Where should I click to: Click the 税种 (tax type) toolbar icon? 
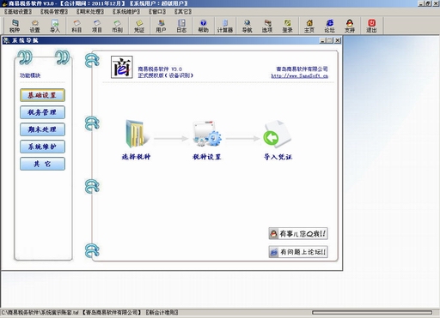[15, 26]
